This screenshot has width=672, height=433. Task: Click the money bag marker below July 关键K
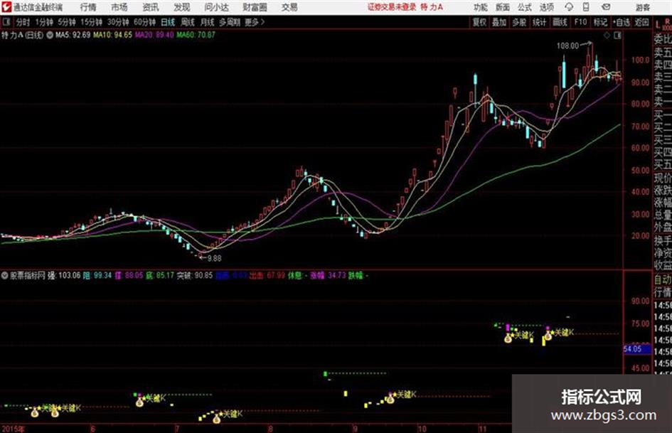pos(216,419)
